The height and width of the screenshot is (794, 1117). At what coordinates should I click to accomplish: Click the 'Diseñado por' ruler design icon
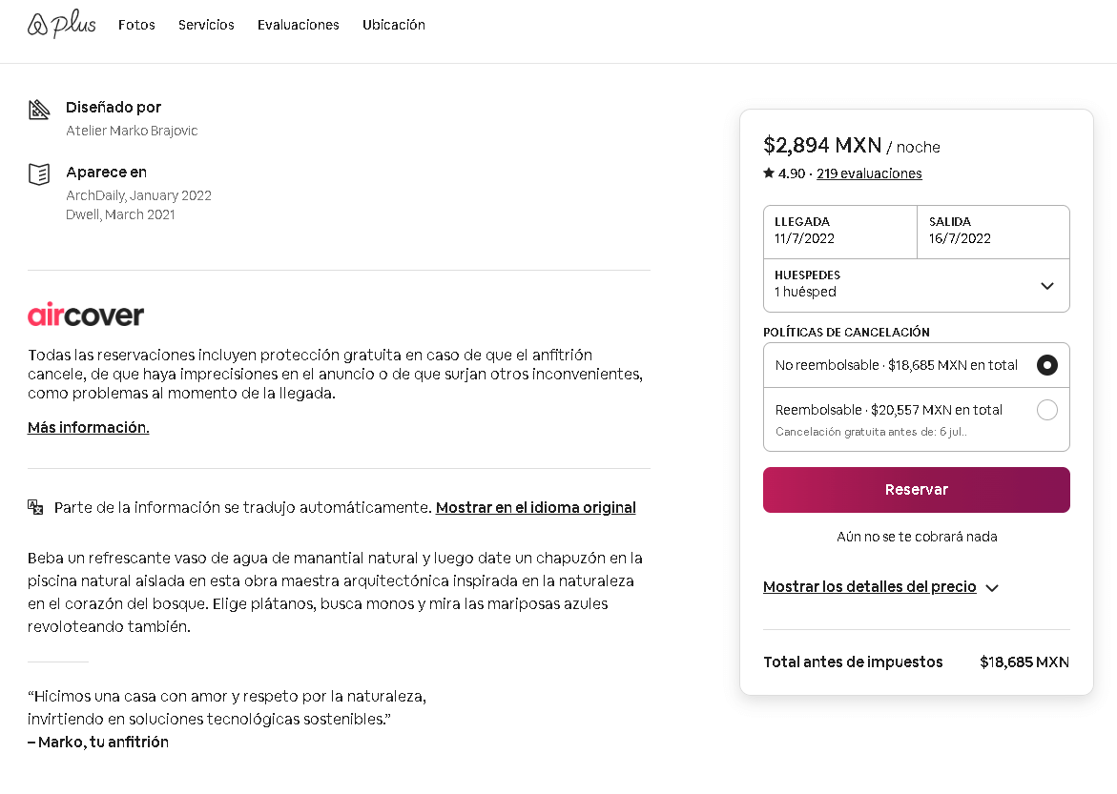[x=39, y=110]
